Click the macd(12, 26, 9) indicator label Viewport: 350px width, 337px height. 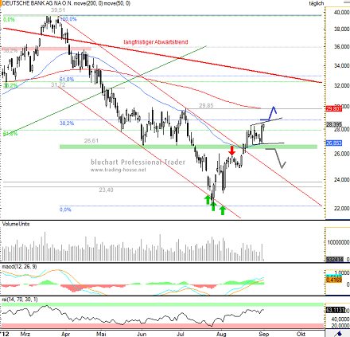tap(19, 266)
